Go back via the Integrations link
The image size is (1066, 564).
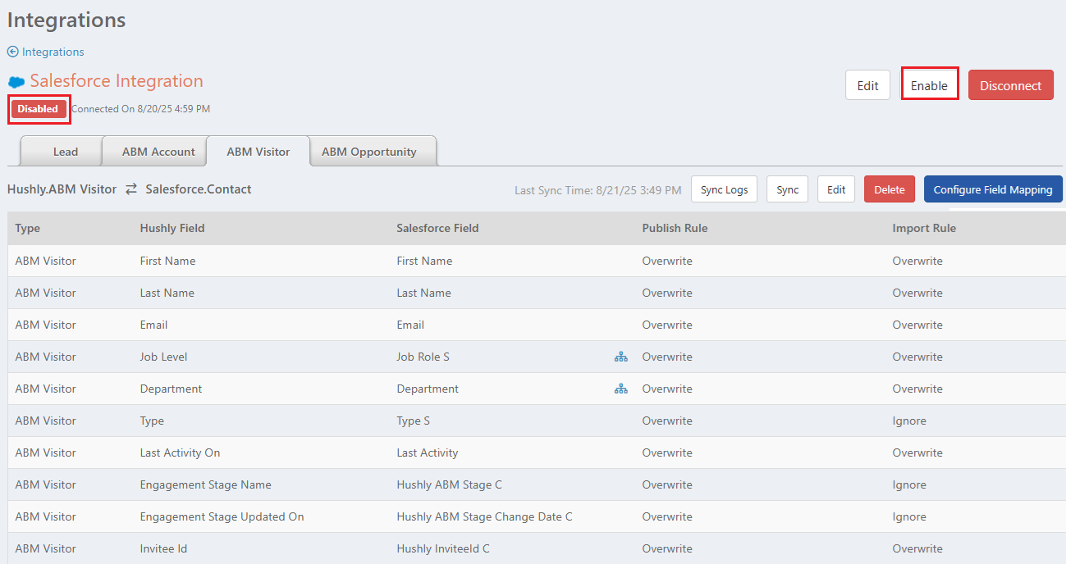tap(53, 52)
